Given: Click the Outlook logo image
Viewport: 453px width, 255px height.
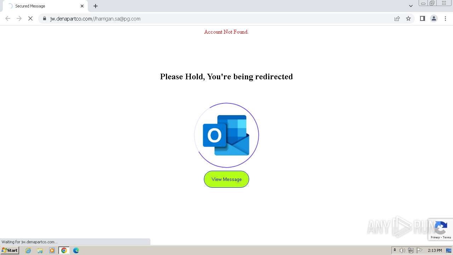Looking at the screenshot, I should [226, 135].
